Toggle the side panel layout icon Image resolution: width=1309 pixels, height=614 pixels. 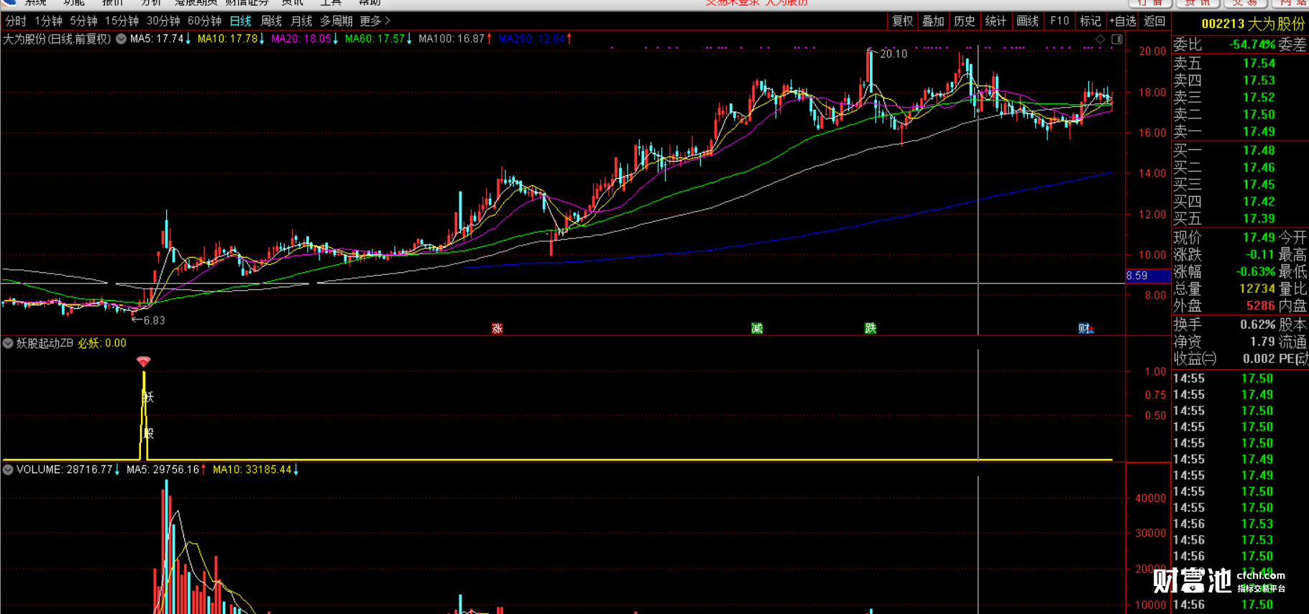pyautogui.click(x=1117, y=39)
